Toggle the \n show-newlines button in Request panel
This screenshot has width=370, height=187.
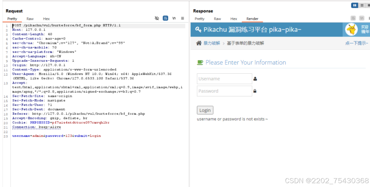174,19
